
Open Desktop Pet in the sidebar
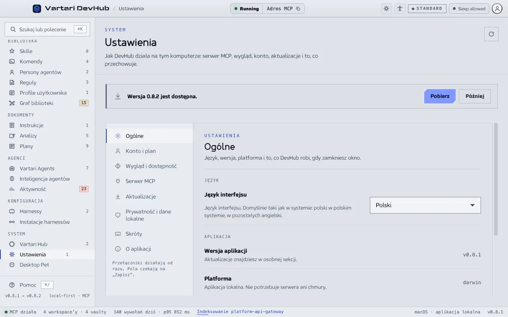[48, 265]
